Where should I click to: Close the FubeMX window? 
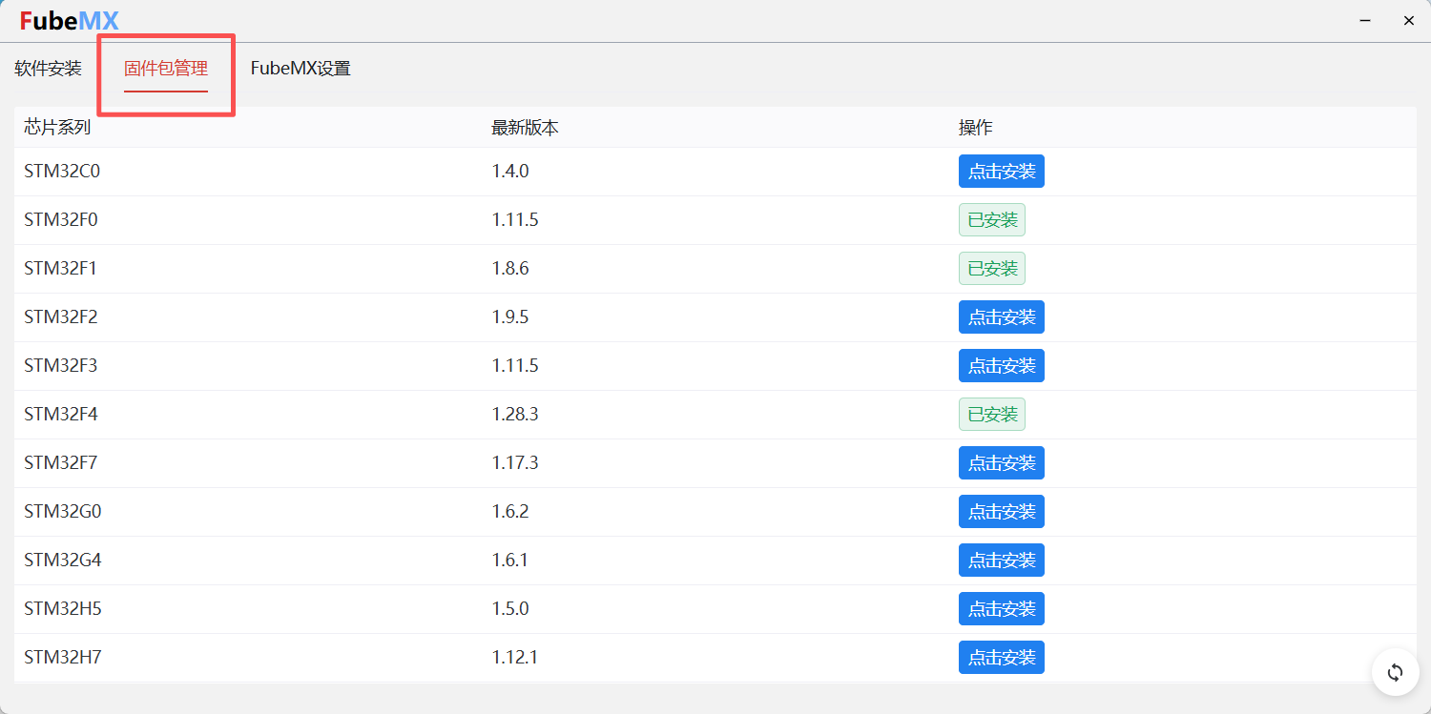(x=1408, y=21)
